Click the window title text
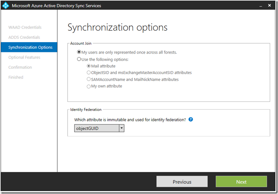278x194 pixels. pyautogui.click(x=57, y=6)
